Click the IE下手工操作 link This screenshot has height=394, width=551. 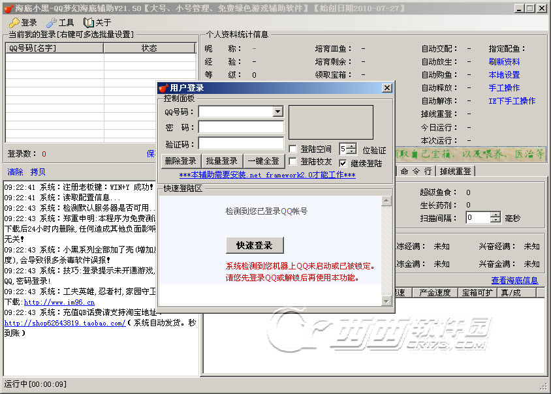(x=512, y=101)
